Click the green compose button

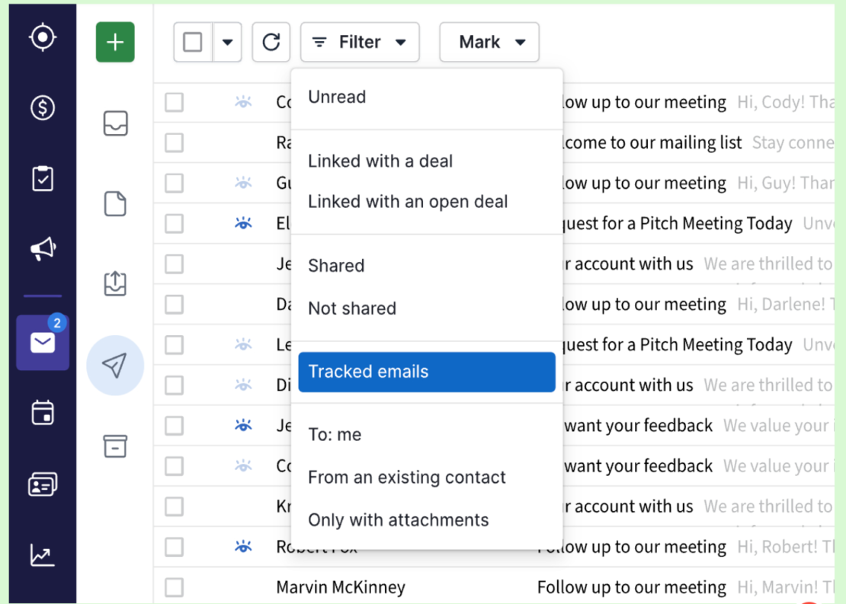click(115, 43)
